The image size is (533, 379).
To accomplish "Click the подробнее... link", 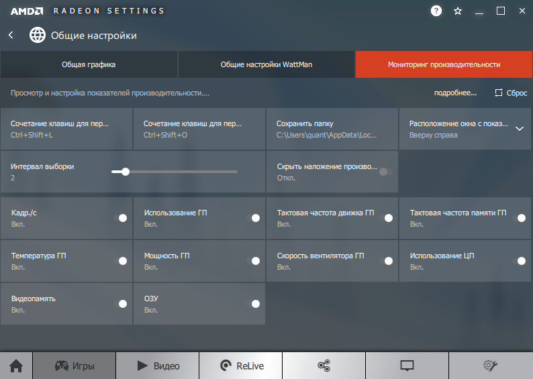I will tap(455, 93).
